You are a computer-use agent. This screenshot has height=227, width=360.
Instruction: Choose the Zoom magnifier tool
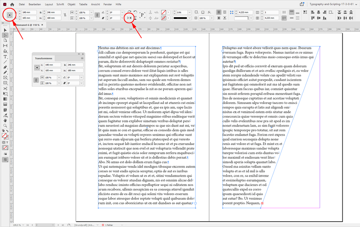pos(5,126)
